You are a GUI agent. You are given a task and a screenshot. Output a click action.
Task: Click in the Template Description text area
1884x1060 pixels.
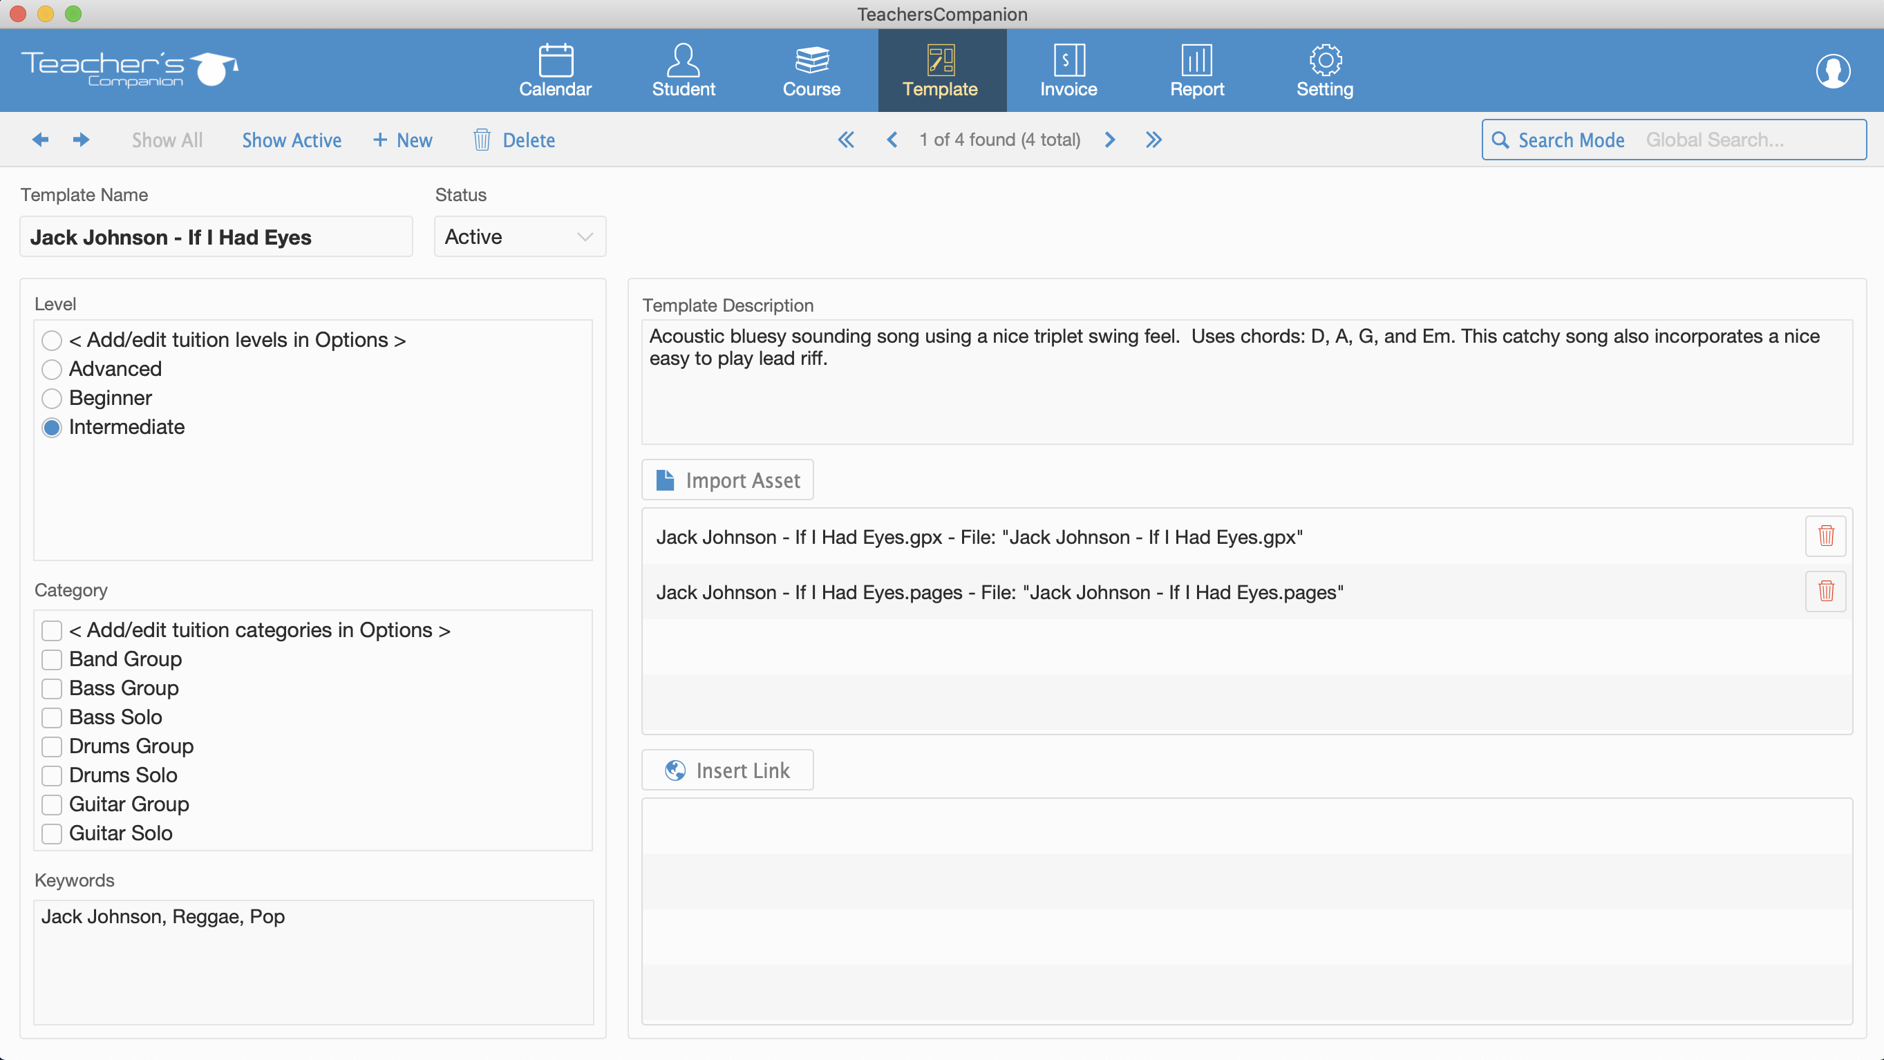point(1247,381)
